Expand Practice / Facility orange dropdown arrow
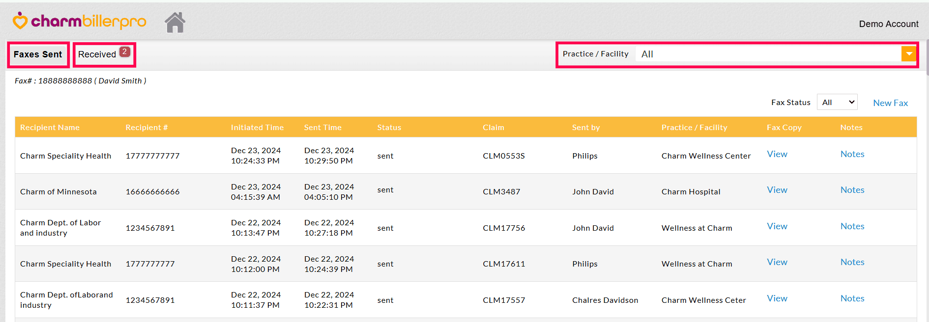 click(x=908, y=54)
